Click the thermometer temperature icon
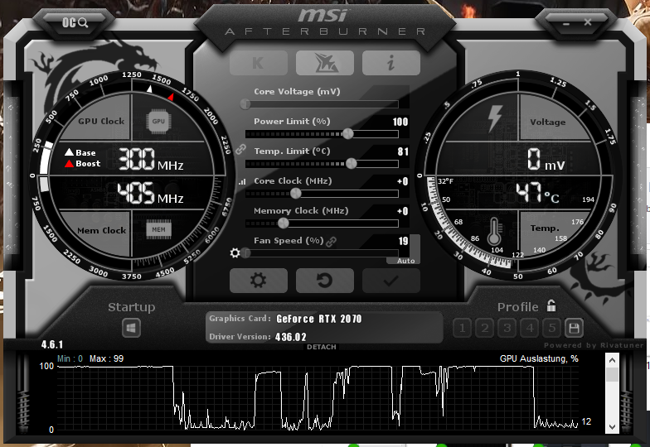 click(494, 232)
